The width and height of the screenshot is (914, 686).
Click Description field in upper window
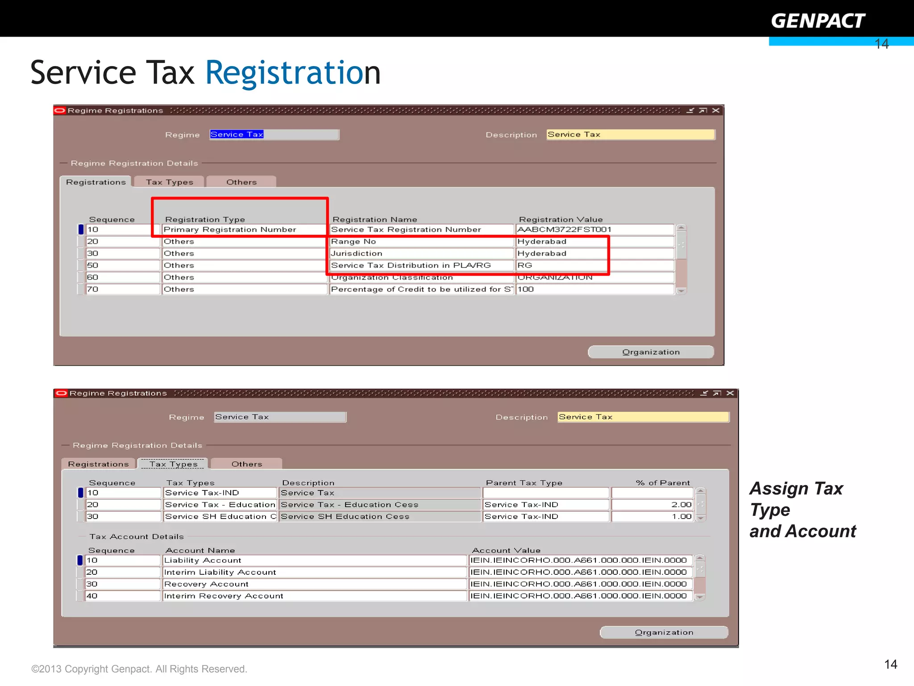coord(631,134)
